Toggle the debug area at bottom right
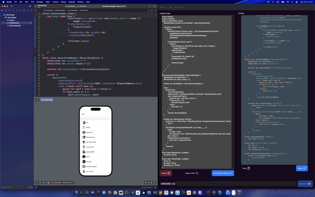Screen dimensions: 315x197 [x=155, y=187]
